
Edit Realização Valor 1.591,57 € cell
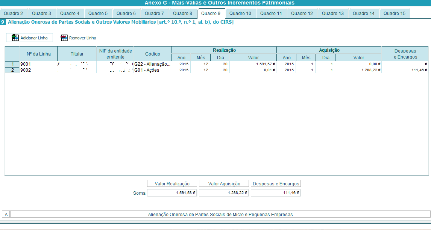253,64
